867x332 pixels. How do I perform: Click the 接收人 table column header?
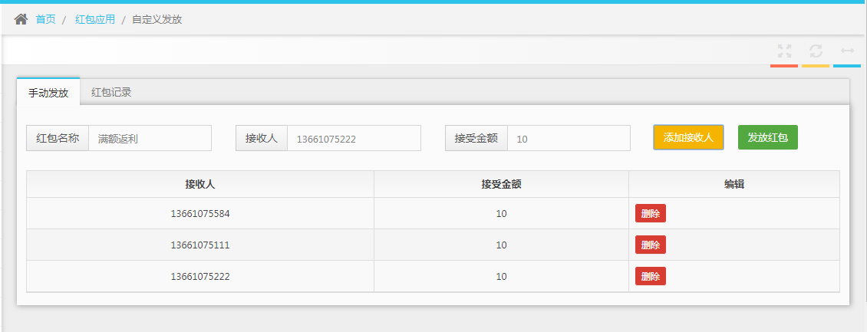[200, 184]
